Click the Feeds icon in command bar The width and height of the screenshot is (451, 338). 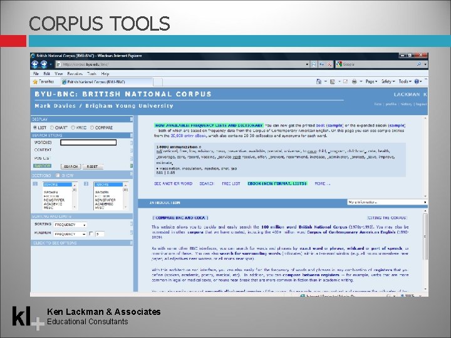333,81
